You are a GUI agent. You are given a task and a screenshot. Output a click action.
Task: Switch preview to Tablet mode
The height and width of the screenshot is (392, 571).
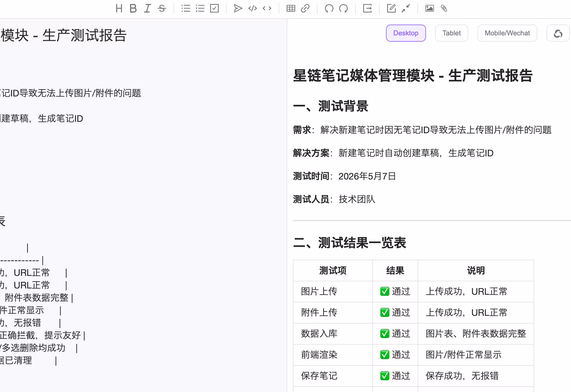click(451, 33)
